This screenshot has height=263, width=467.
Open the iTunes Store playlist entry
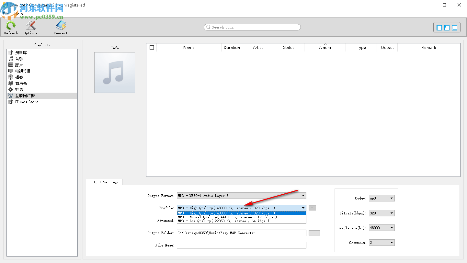(x=27, y=102)
